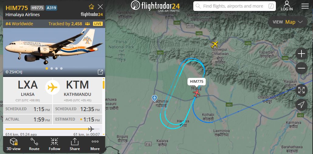Expand the VIEW Map dropdown
Viewport: 313px width, 154px height.
(288, 22)
